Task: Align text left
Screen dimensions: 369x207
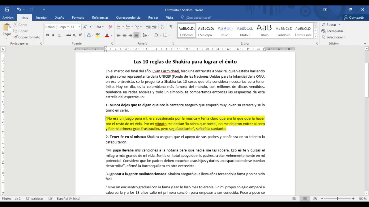Action: tap(118, 35)
